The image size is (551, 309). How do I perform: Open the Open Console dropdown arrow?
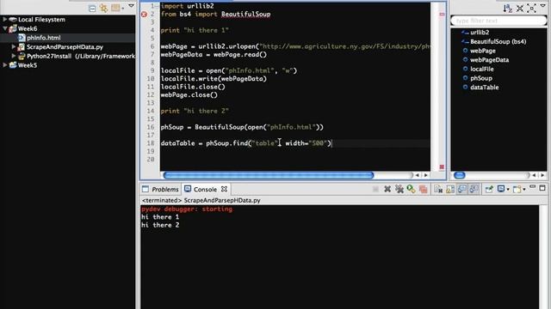pyautogui.click(x=524, y=190)
